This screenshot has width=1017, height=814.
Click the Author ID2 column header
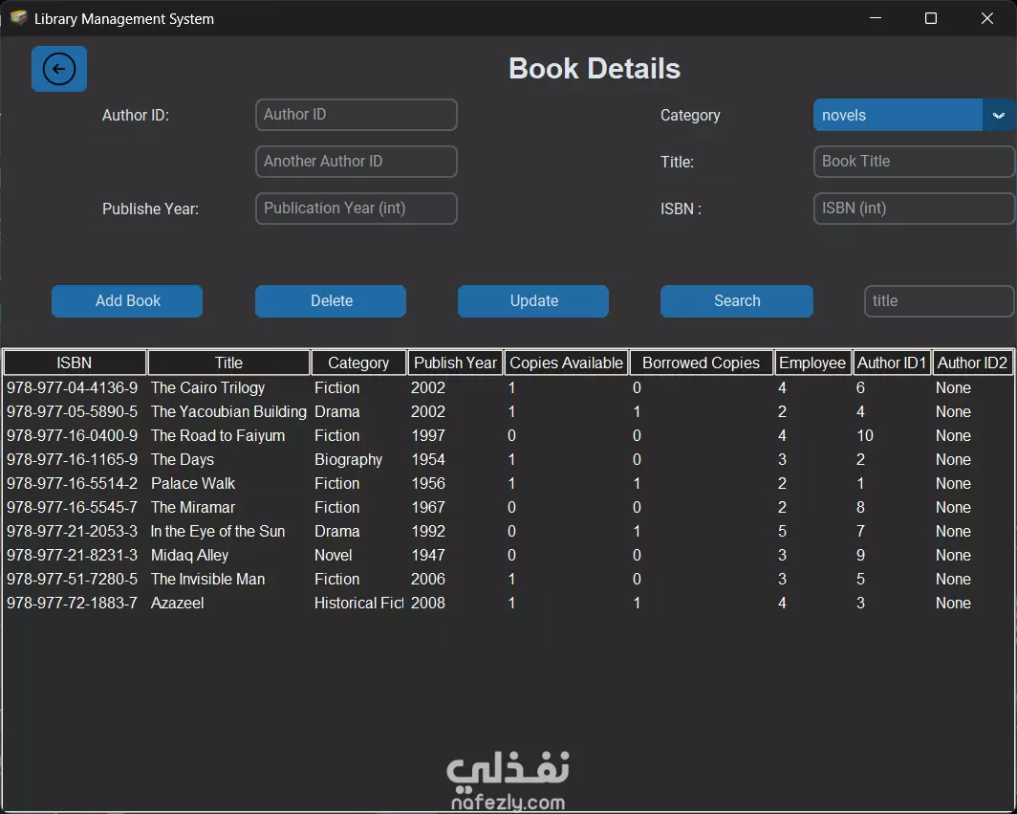pyautogui.click(x=972, y=363)
